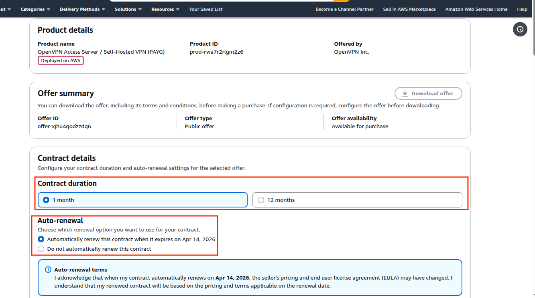Click the info icon beside Auto-renewal terms
The height and width of the screenshot is (298, 535).
(x=48, y=270)
